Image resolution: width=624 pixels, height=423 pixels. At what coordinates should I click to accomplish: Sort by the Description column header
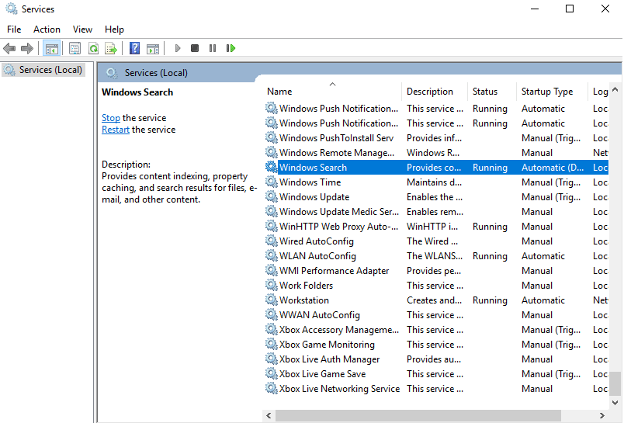click(x=434, y=91)
